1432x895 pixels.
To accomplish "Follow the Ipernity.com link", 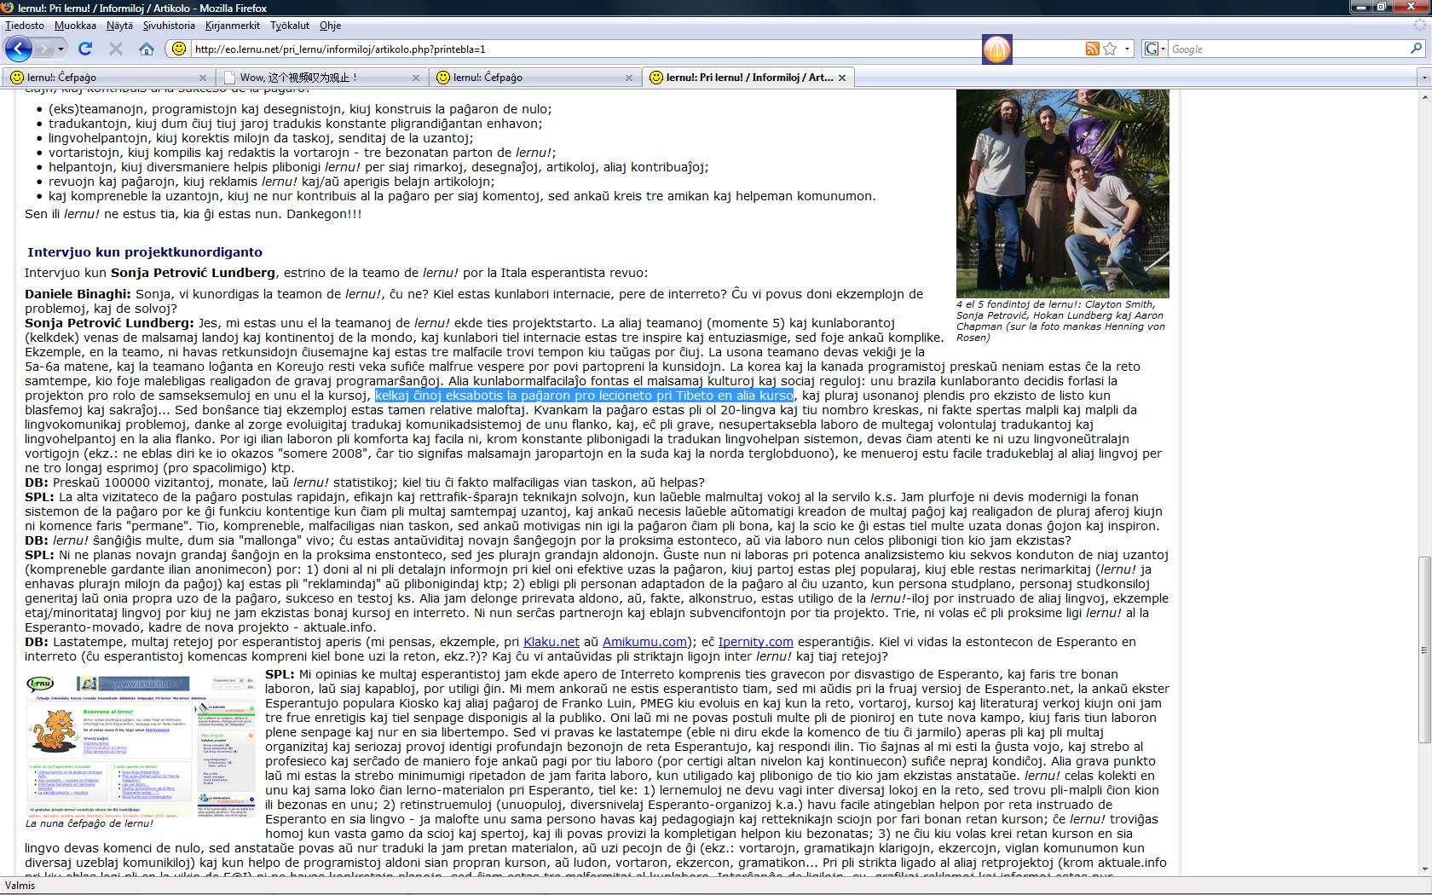I will [755, 642].
